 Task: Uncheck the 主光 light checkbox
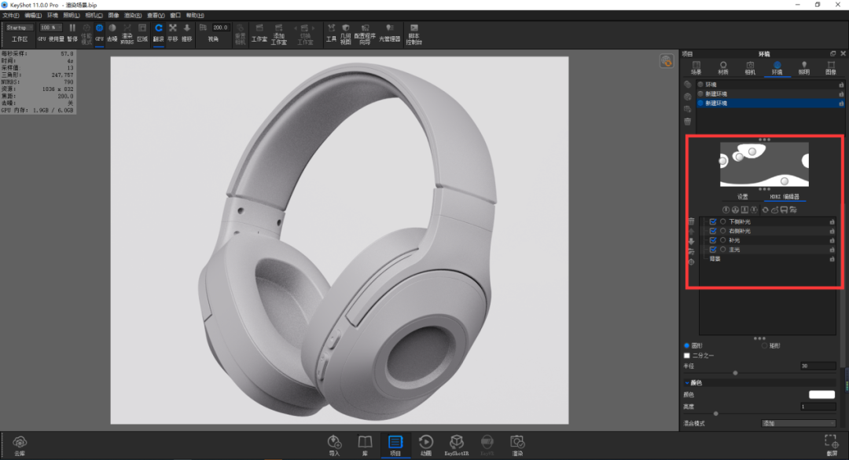(713, 249)
